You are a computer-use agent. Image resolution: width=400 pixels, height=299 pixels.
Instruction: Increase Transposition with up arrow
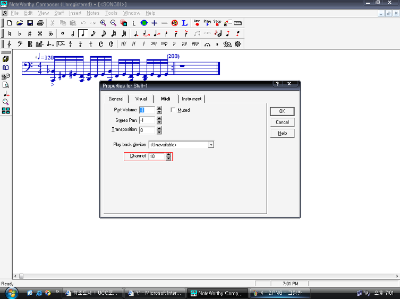coord(159,128)
